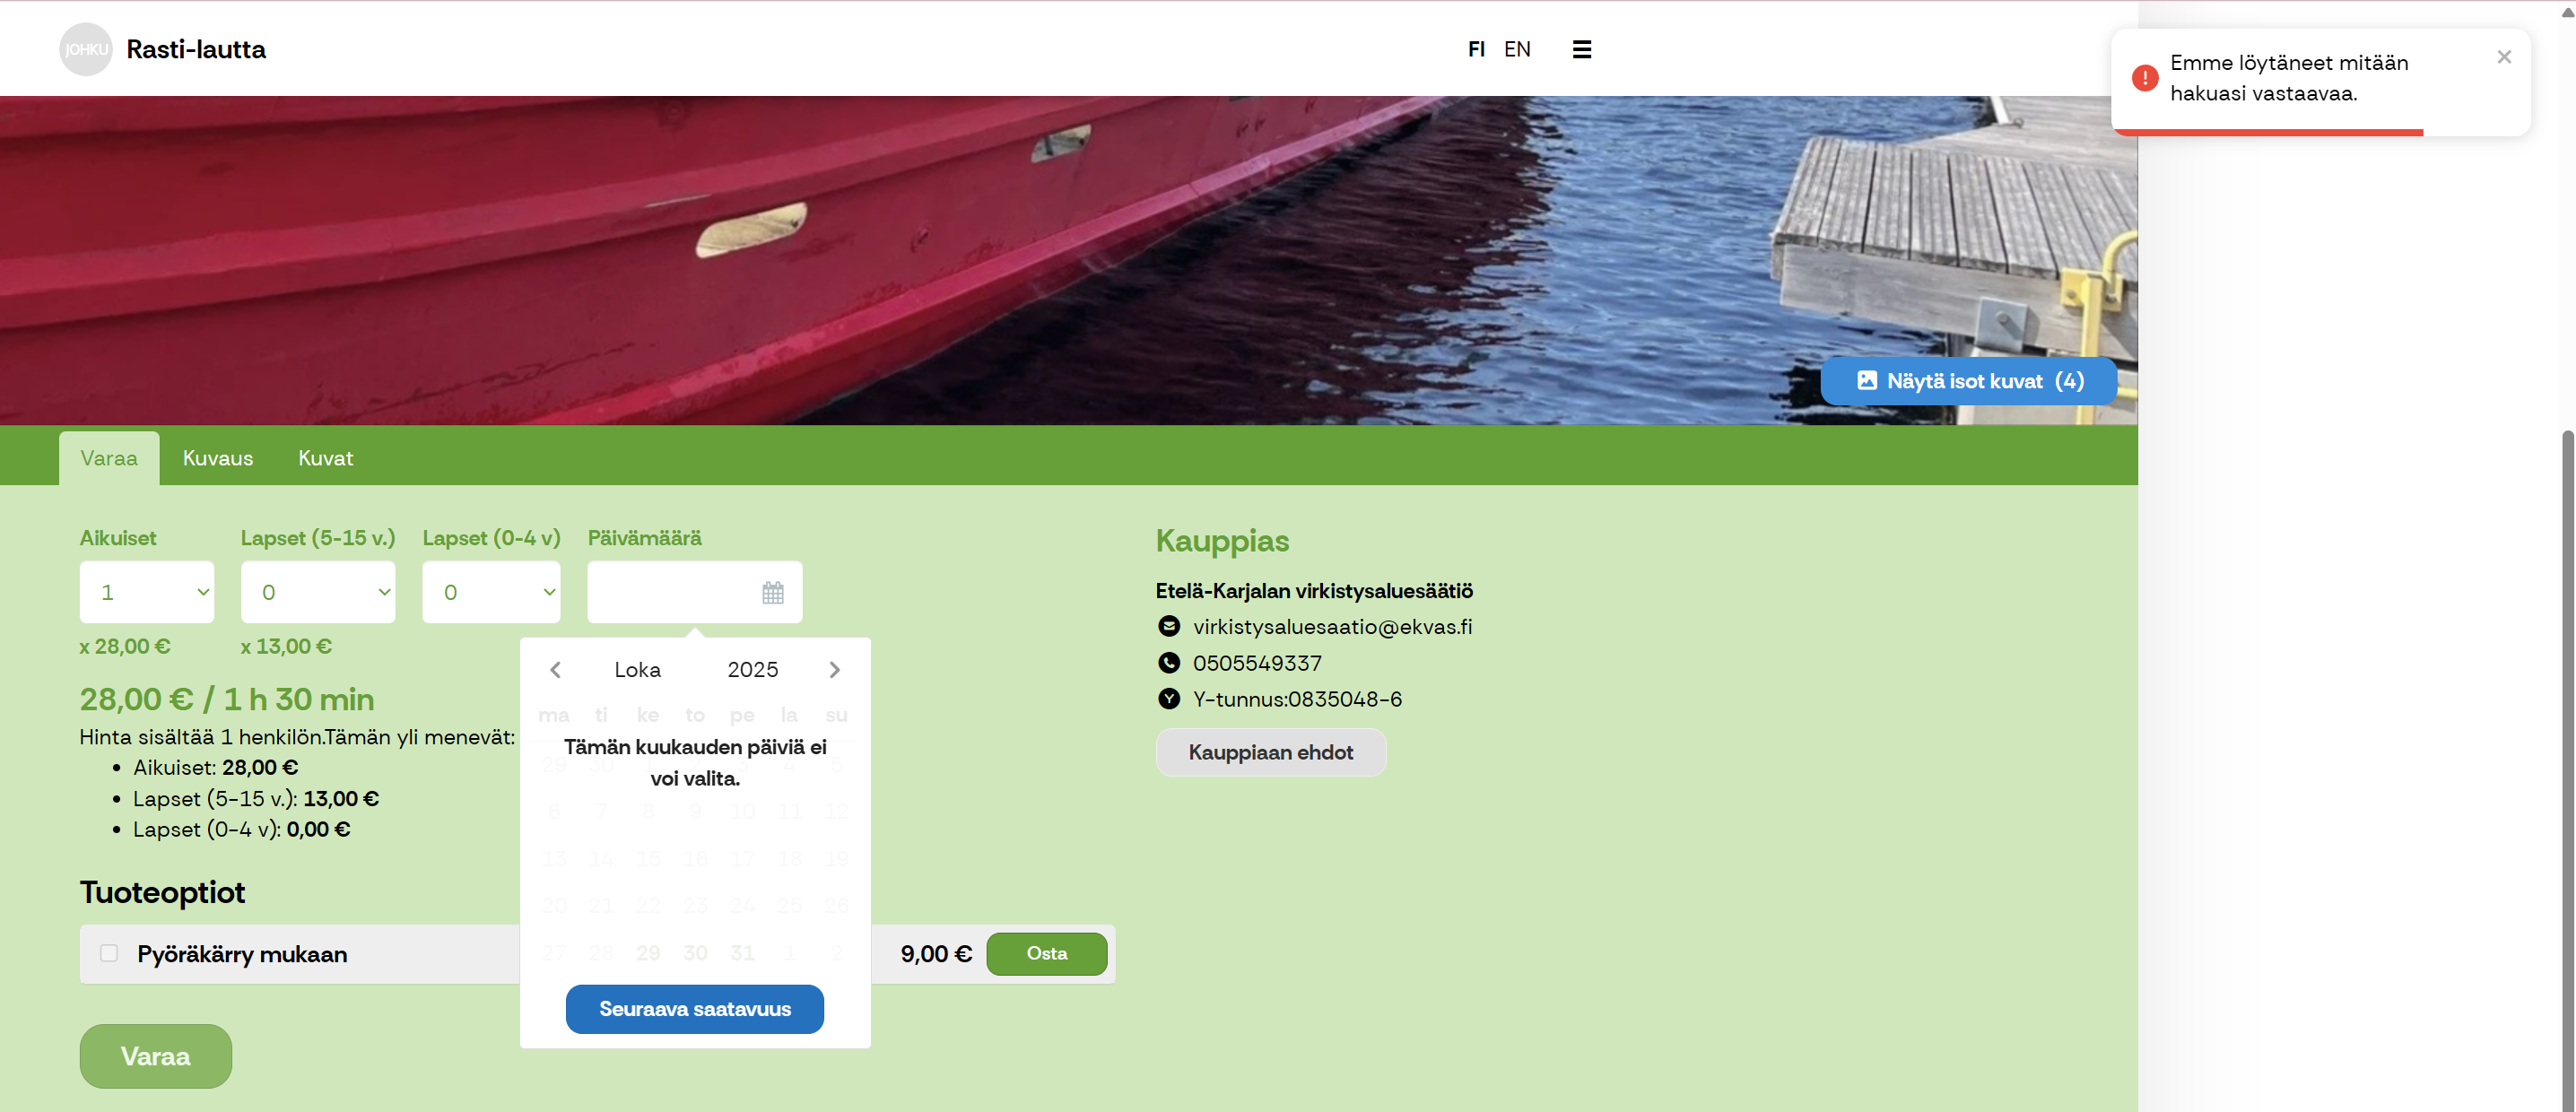This screenshot has height=1112, width=2576.
Task: Click the large Varaa booking button
Action: pos(156,1056)
